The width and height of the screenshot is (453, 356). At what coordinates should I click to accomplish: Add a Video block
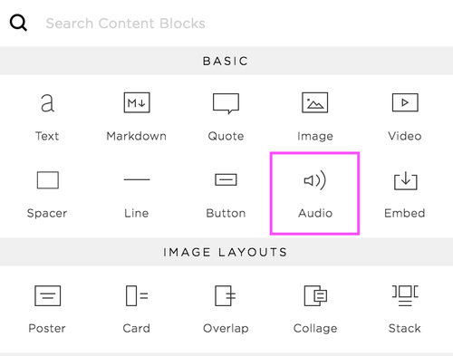tap(405, 117)
